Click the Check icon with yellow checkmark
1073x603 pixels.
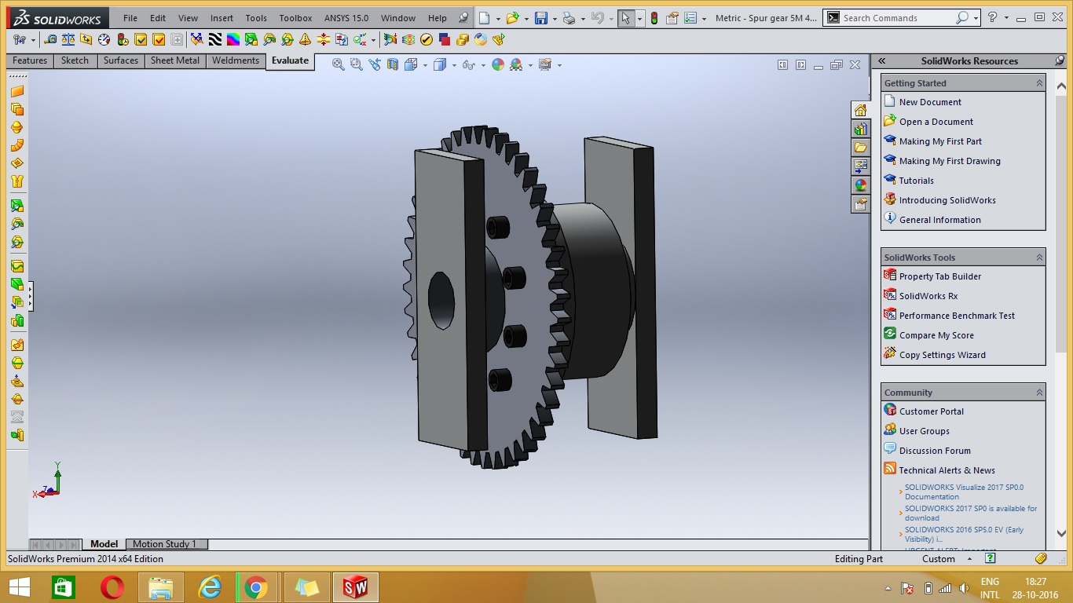click(x=141, y=39)
